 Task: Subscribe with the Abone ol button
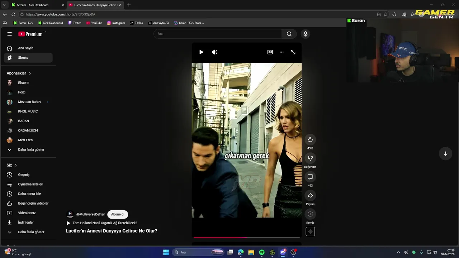coord(118,214)
